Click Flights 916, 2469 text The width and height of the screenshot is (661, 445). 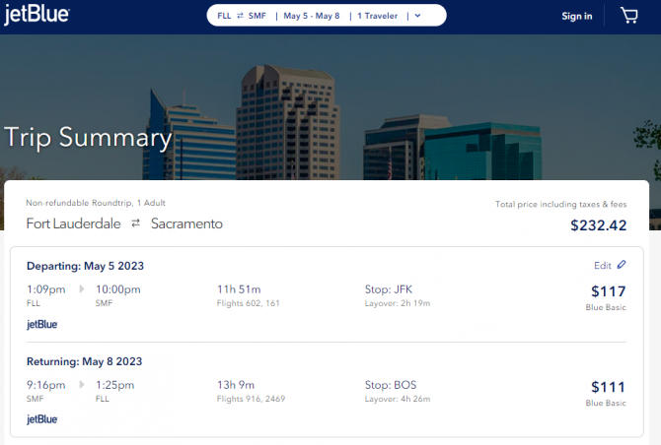[x=251, y=399]
